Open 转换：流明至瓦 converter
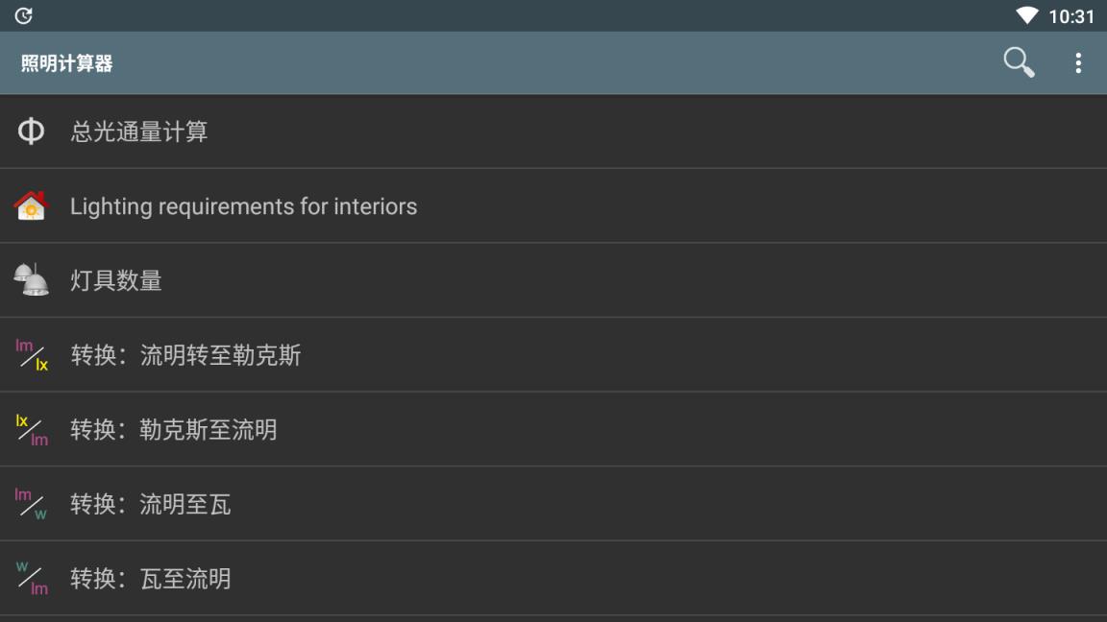This screenshot has width=1107, height=622. tap(151, 505)
